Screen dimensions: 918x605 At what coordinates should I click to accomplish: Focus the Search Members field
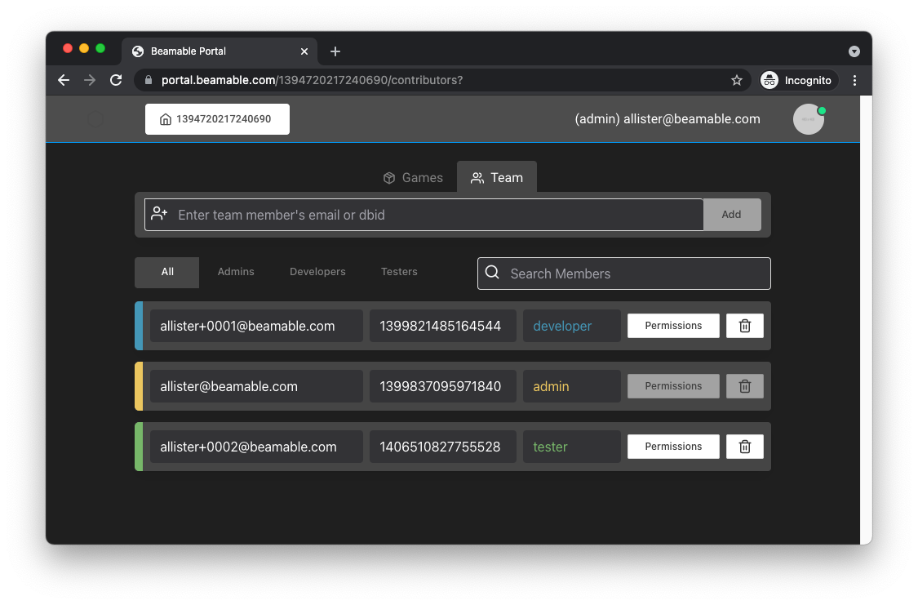pos(624,274)
